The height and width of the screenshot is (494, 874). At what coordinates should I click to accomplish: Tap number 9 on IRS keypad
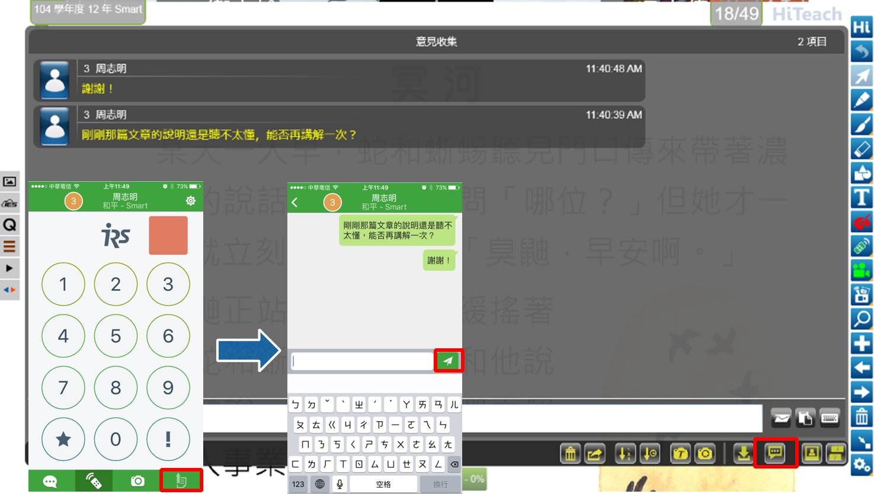tap(168, 387)
